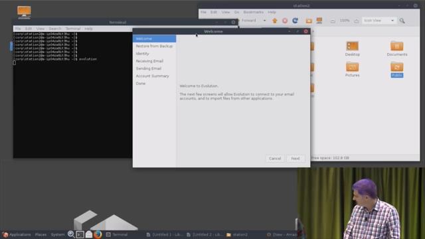Image resolution: width=425 pixels, height=239 pixels.
Task: Open the Edit menu in Terminal window
Action: coord(29,29)
